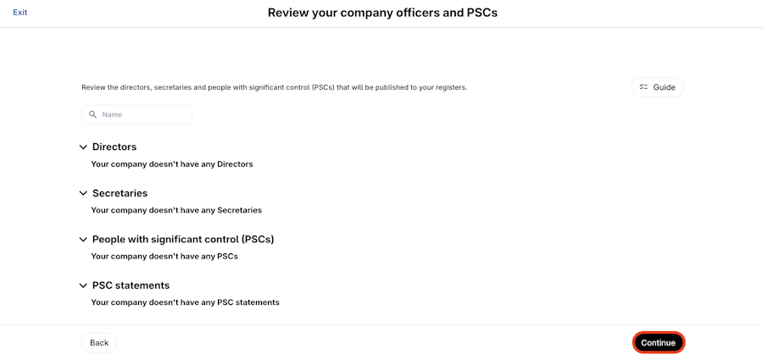Focus the Name search field
The width and height of the screenshot is (763, 360).
pos(144,114)
